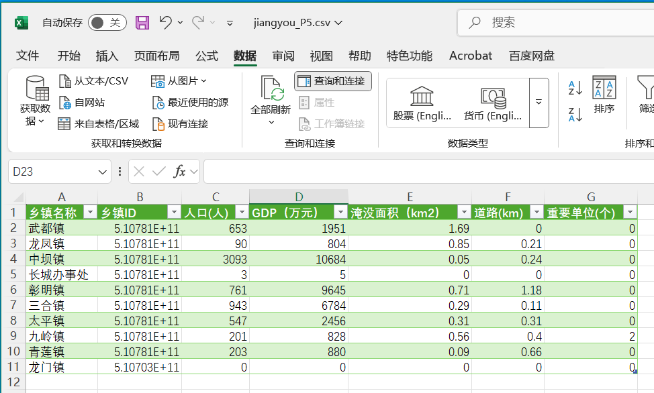Open filter dropdown for 道路(km)
The image size is (654, 393).
tap(536, 212)
